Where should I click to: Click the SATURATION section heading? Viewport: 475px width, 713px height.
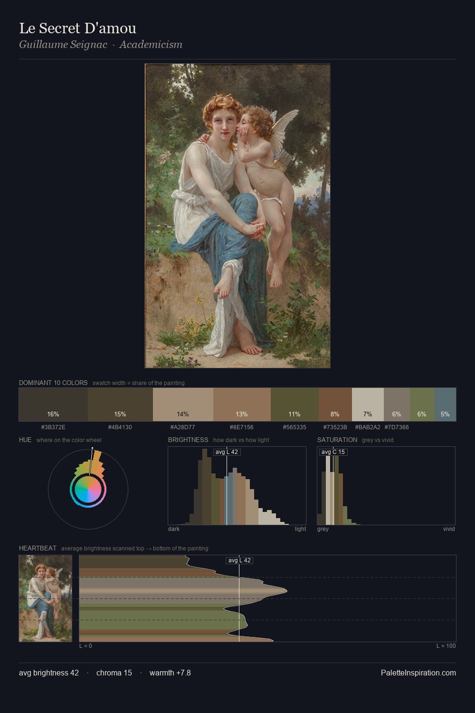(337, 440)
